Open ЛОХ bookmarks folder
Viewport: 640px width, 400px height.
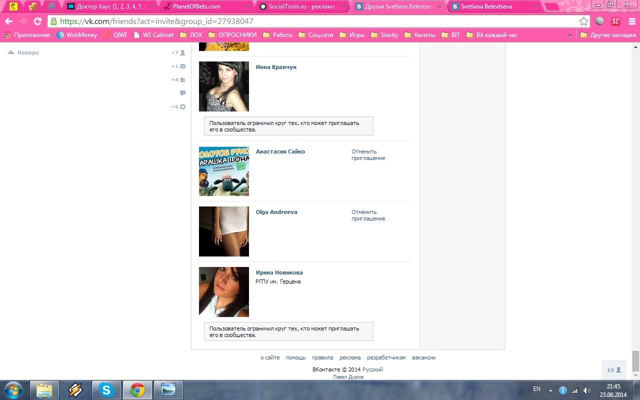click(x=191, y=35)
